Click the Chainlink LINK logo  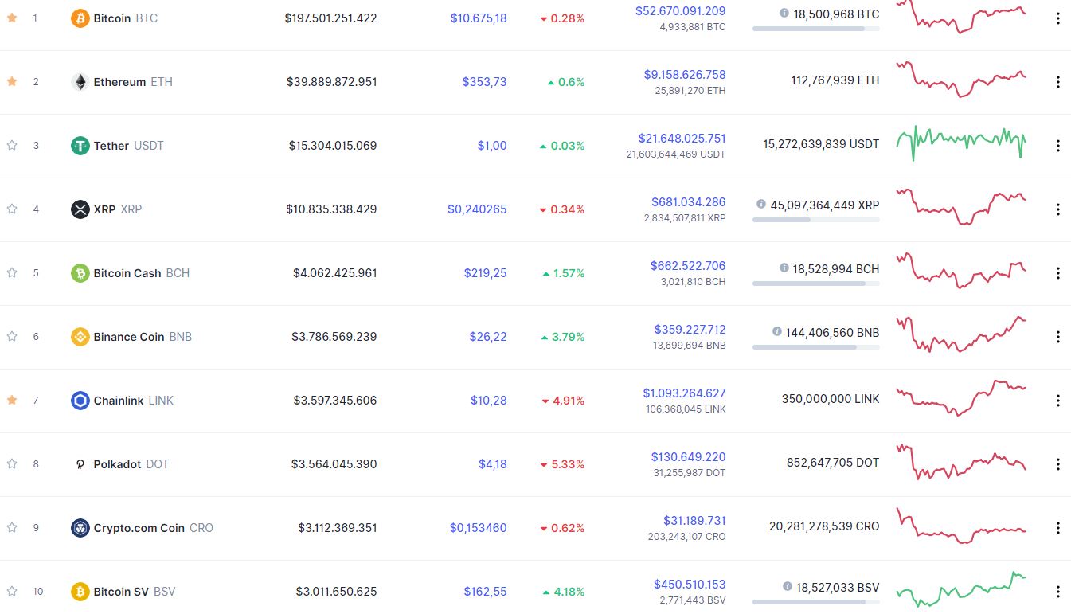pyautogui.click(x=79, y=400)
